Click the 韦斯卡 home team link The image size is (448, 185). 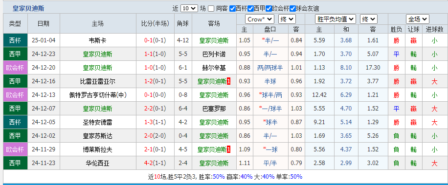(98, 40)
